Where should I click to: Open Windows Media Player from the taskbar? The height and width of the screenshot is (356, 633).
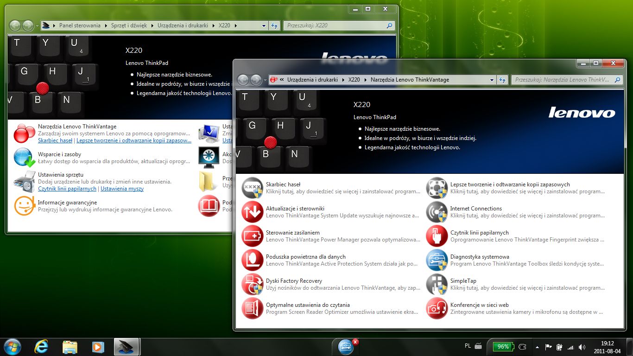point(97,347)
